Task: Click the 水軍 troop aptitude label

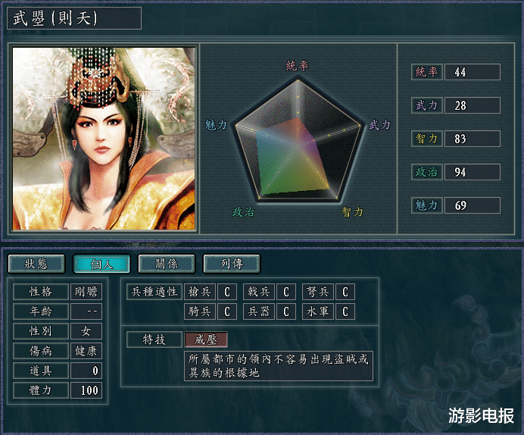Action: click(318, 311)
